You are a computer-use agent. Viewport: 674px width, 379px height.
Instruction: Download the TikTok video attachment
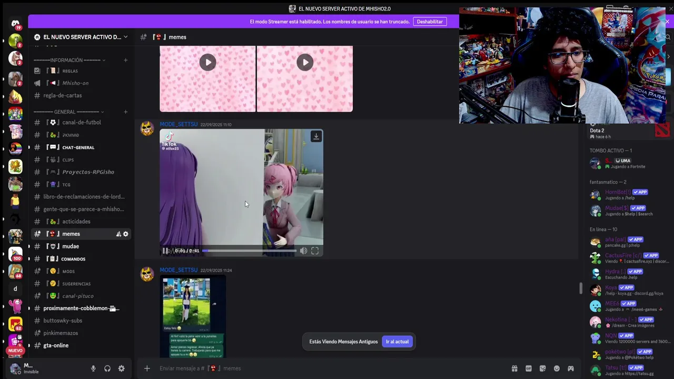(316, 136)
